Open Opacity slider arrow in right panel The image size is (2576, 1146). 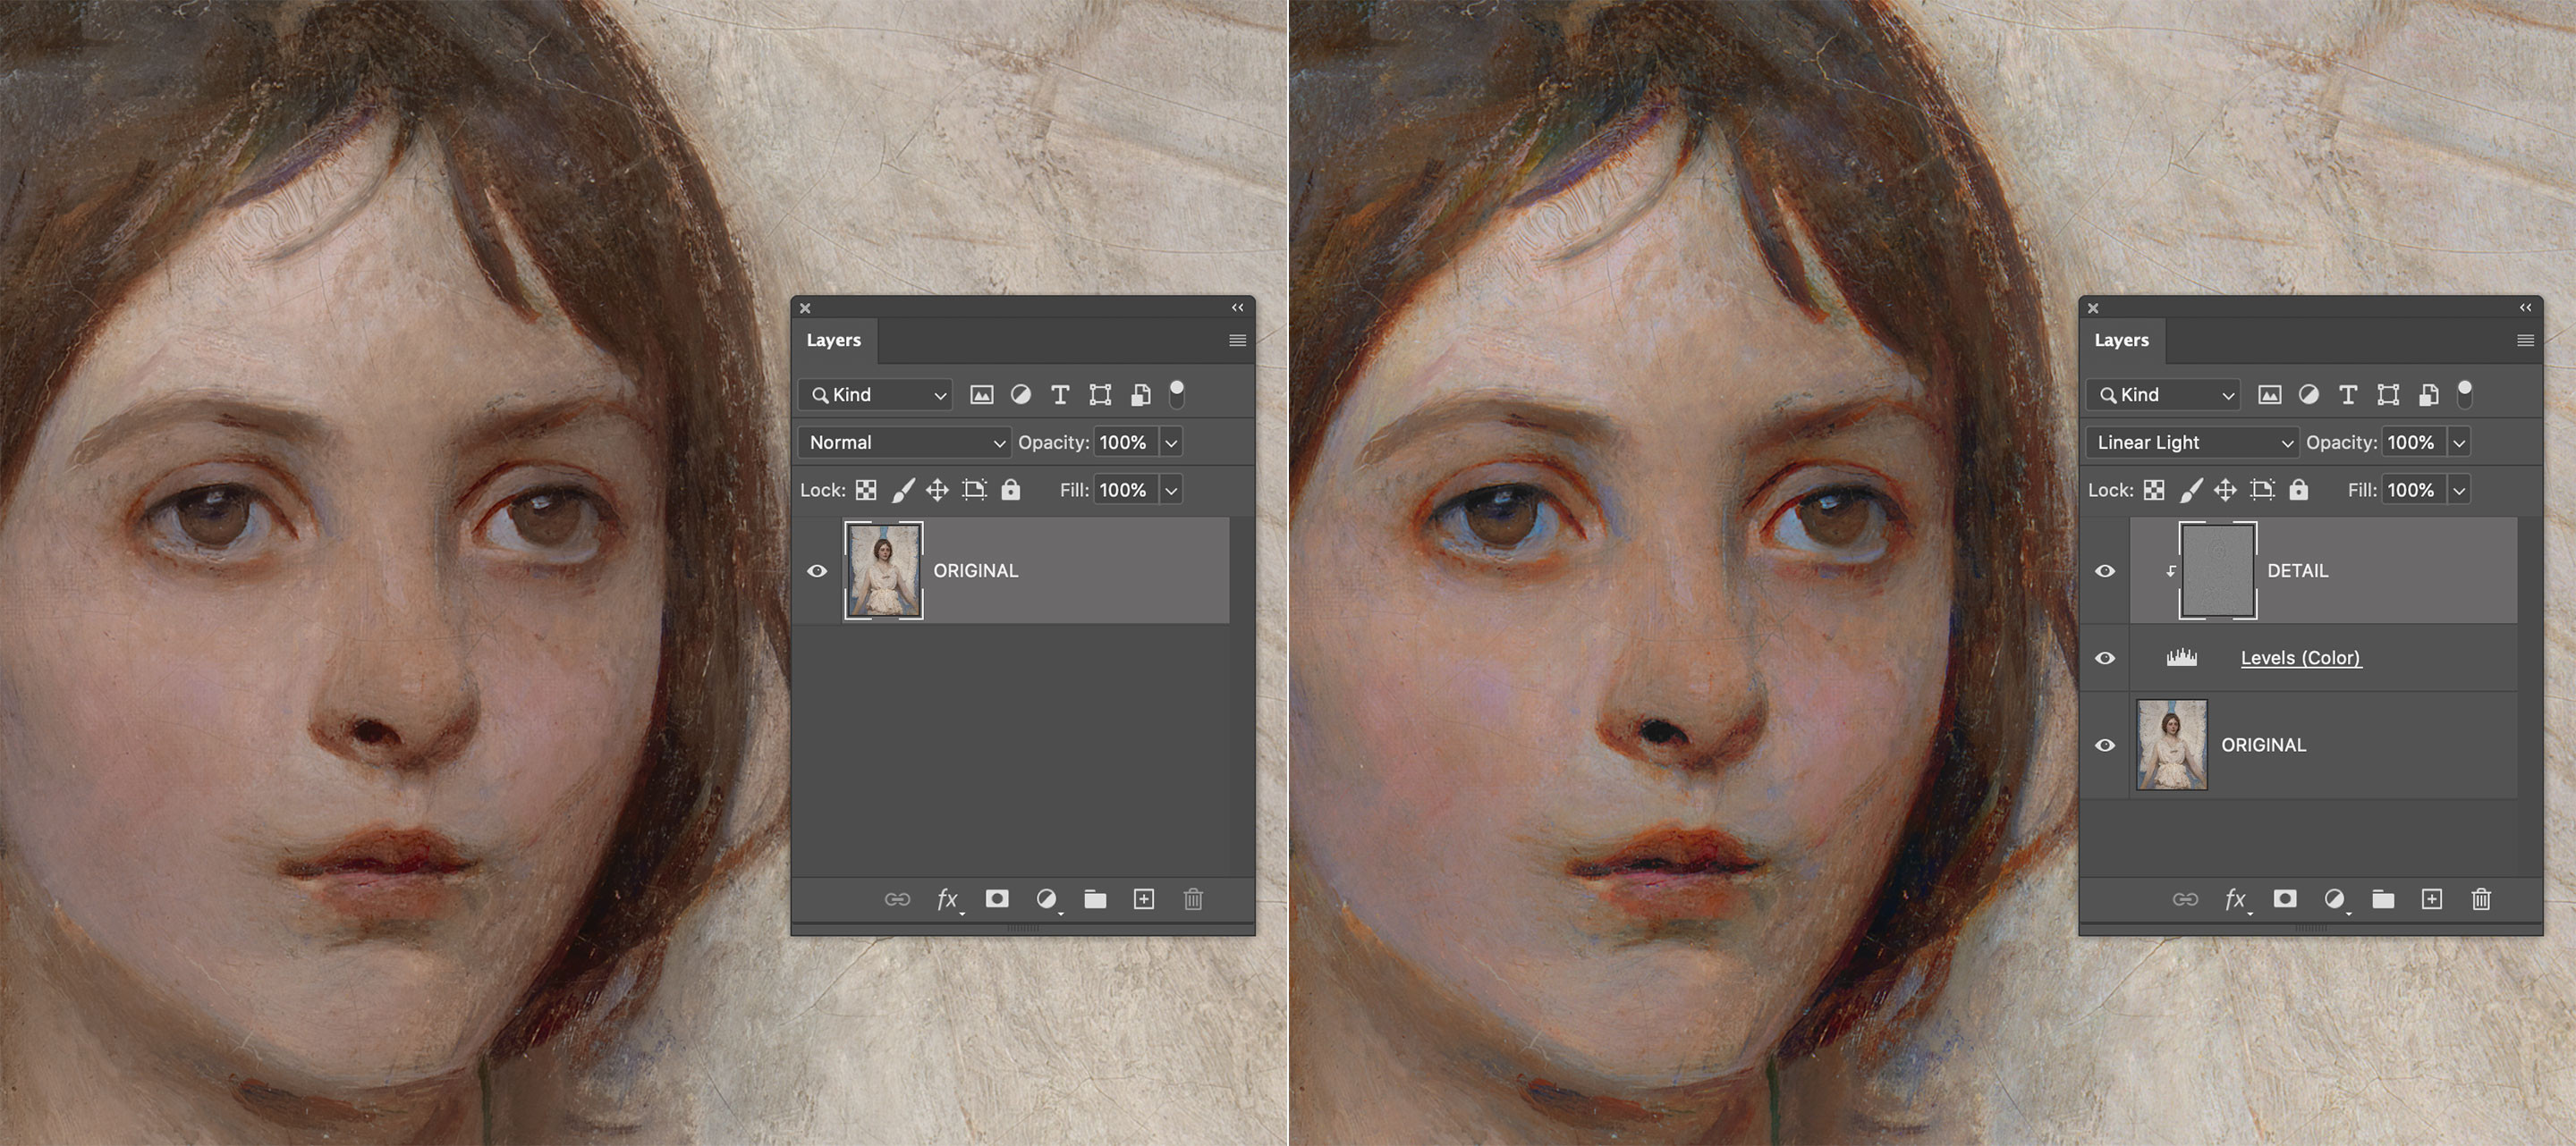pyautogui.click(x=2459, y=442)
